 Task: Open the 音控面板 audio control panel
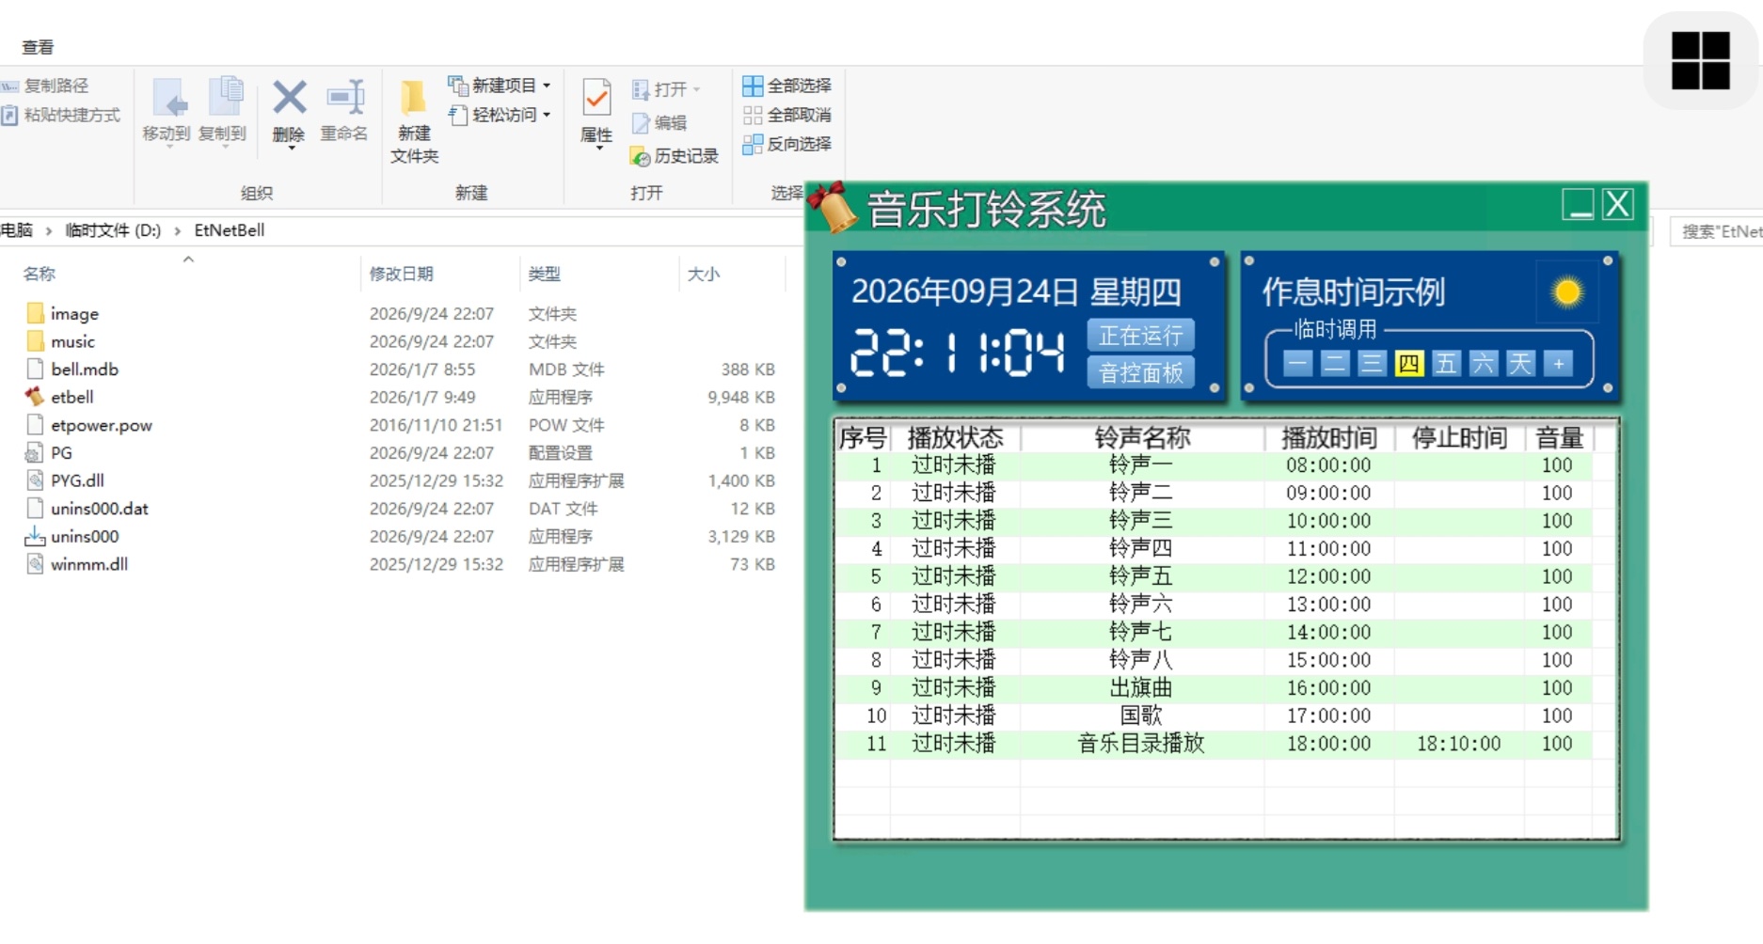tap(1141, 373)
